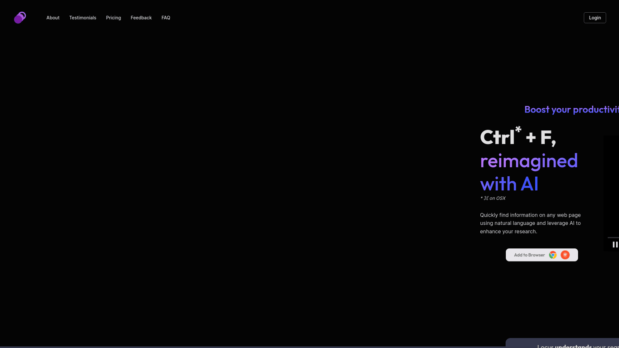Image resolution: width=619 pixels, height=348 pixels.
Task: Click the Login button
Action: (x=595, y=18)
